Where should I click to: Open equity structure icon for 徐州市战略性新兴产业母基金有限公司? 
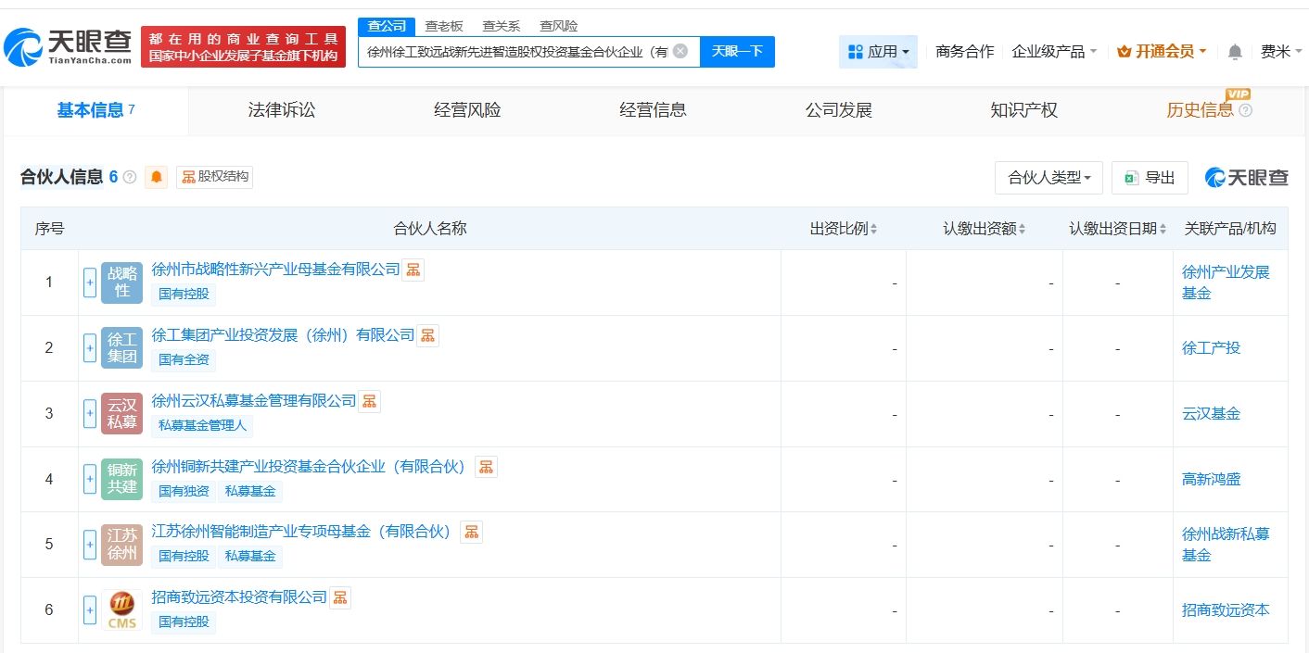[413, 270]
